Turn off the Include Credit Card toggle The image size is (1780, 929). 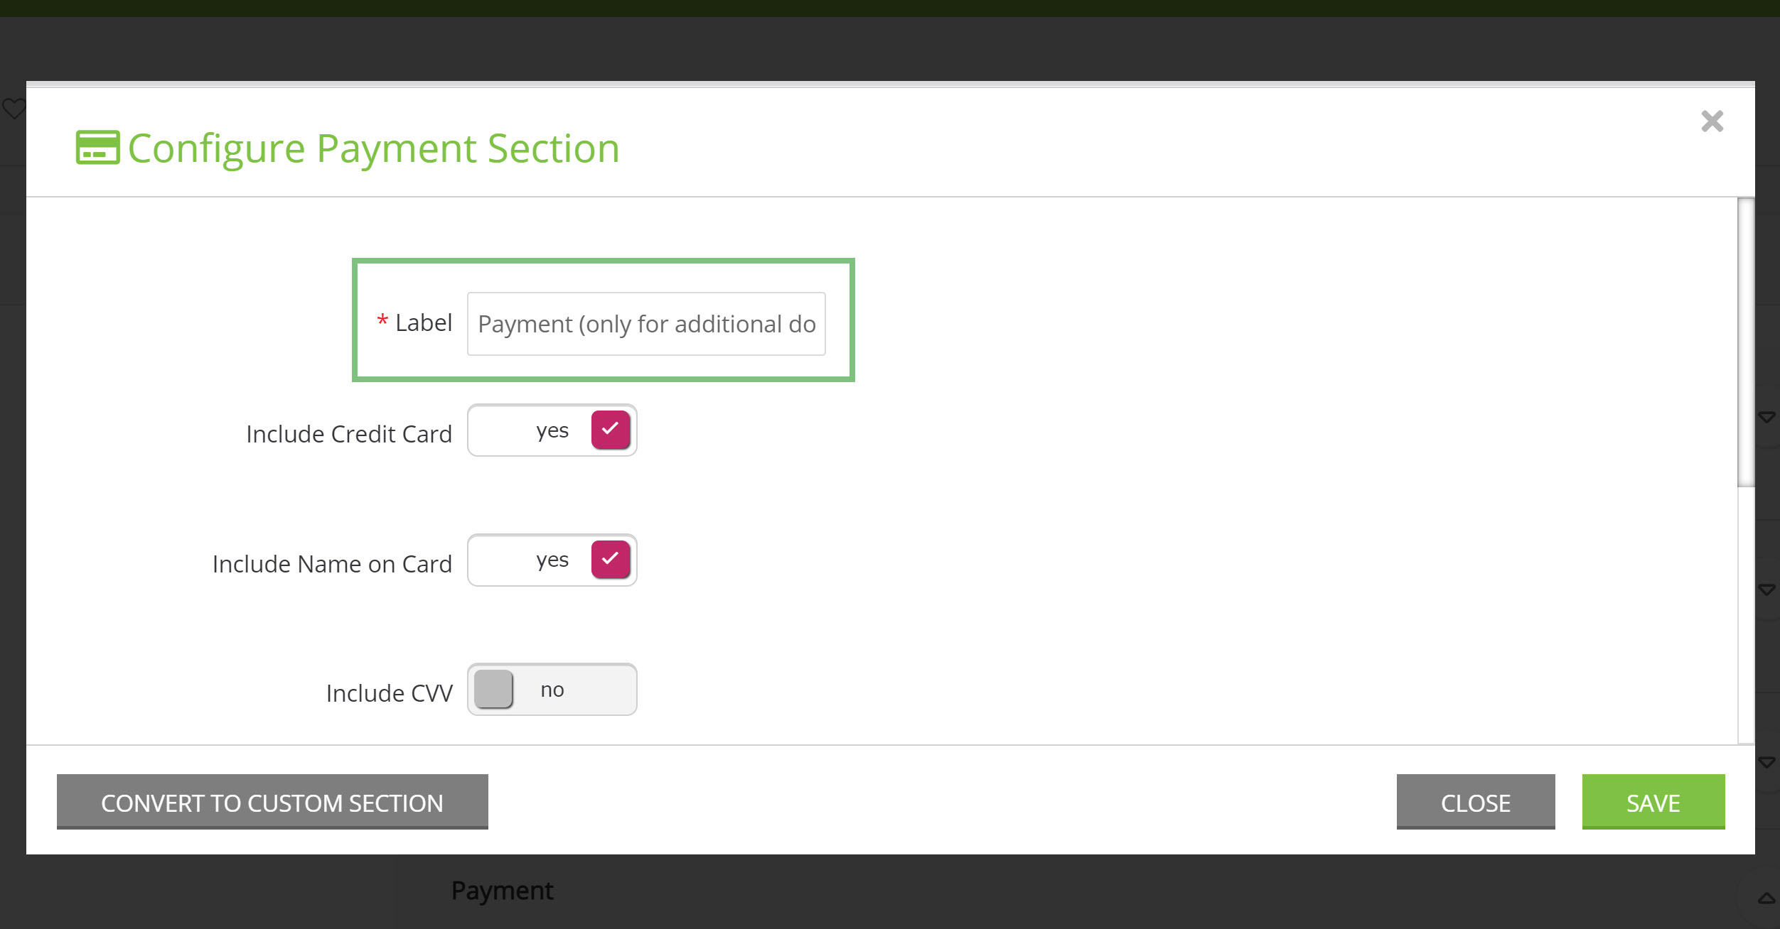pos(552,430)
